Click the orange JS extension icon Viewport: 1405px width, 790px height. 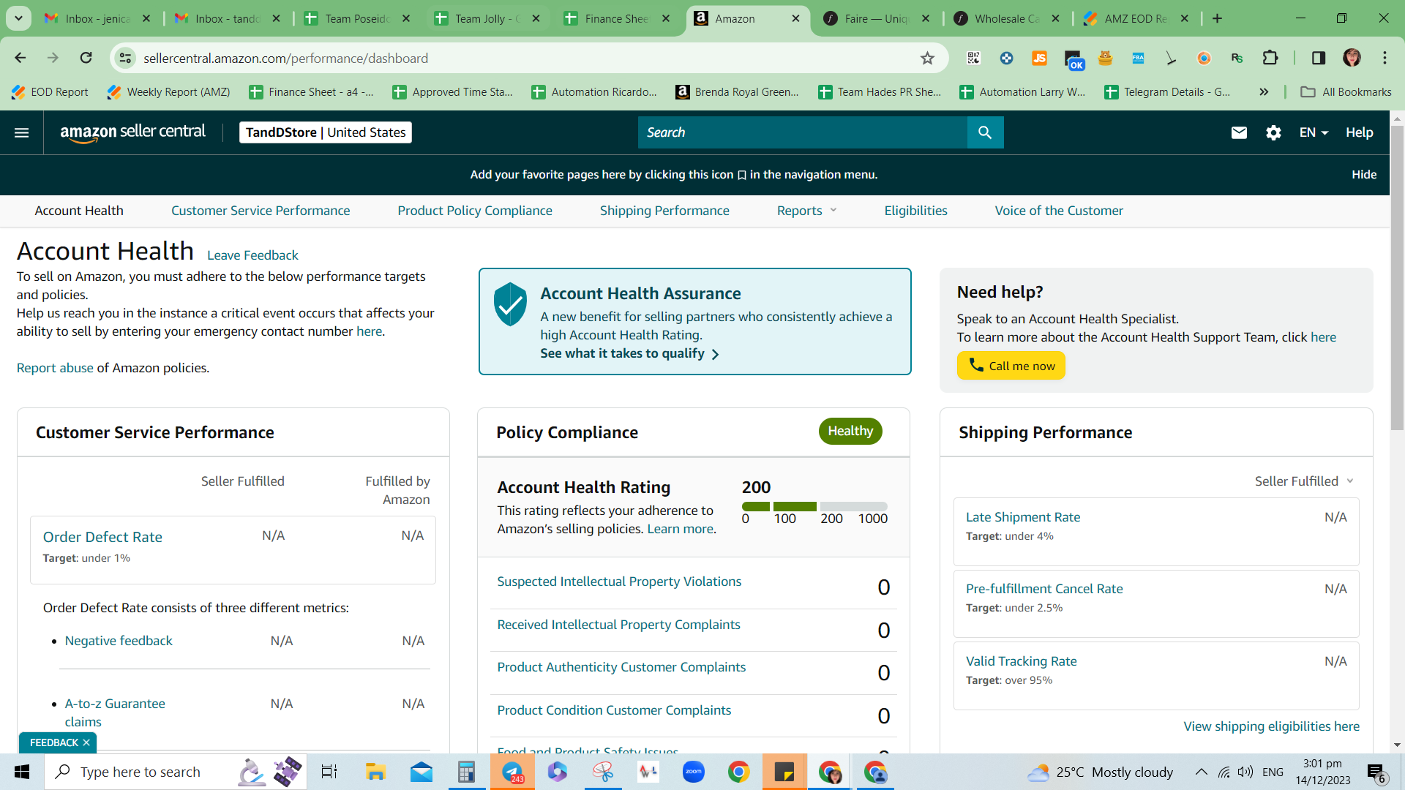pos(1039,58)
